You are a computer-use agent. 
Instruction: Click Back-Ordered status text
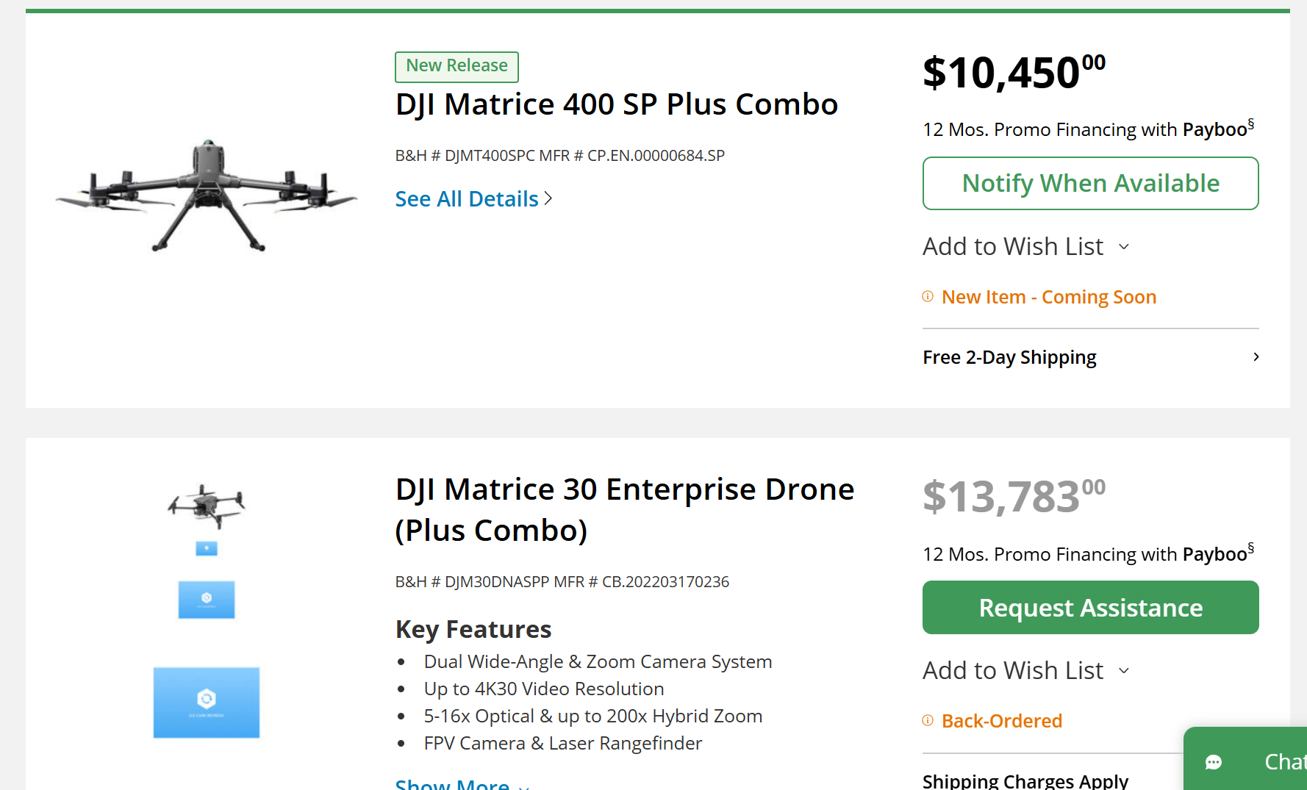click(x=1001, y=721)
